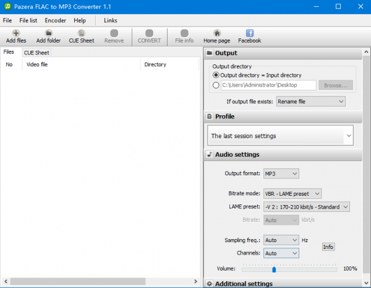Click the Video file column header
This screenshot has height=288, width=371.
tap(81, 64)
